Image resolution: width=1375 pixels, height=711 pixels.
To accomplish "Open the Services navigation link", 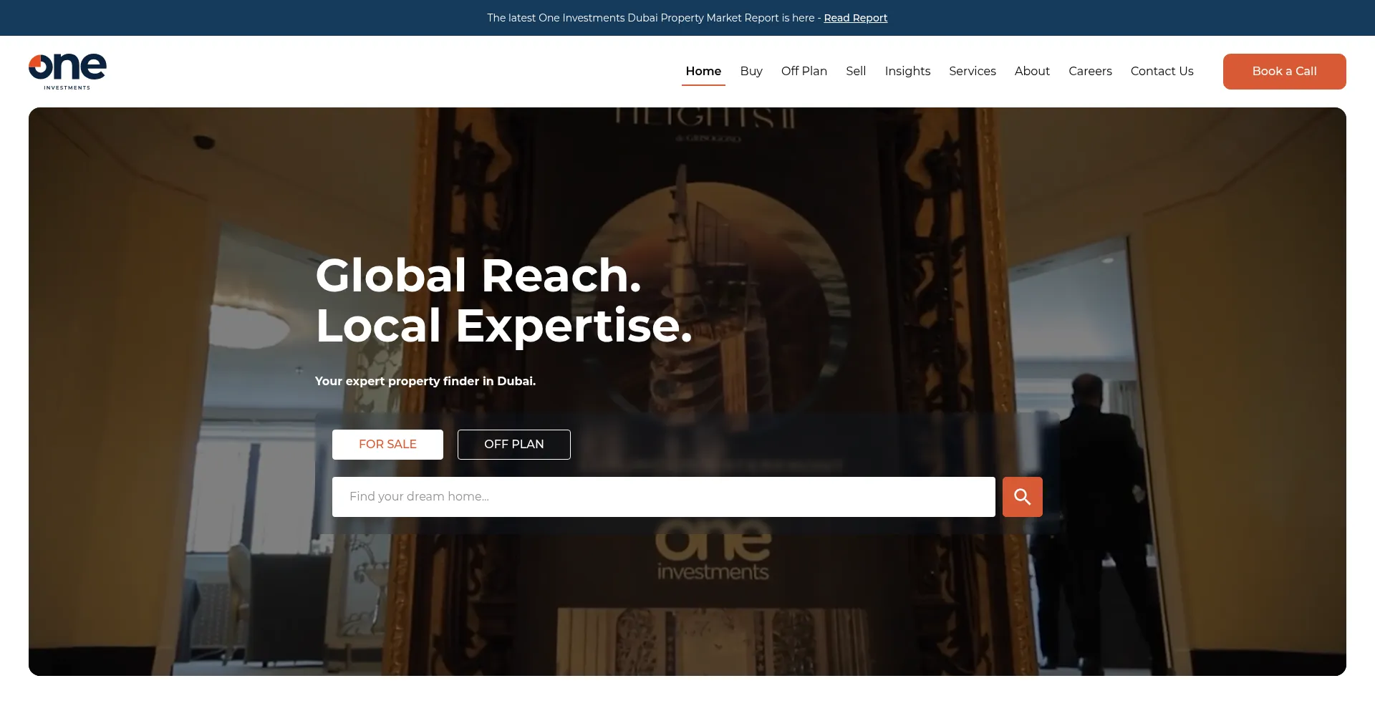I will (973, 71).
